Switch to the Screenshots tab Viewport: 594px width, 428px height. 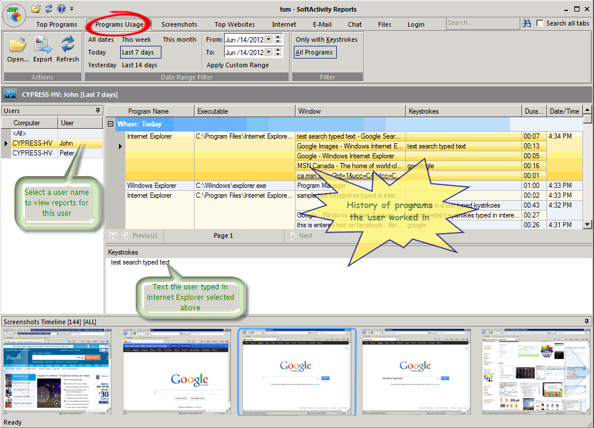tap(179, 24)
